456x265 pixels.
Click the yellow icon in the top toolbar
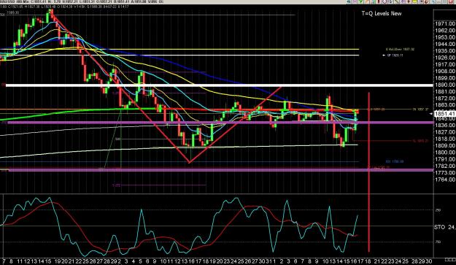click(x=415, y=1)
